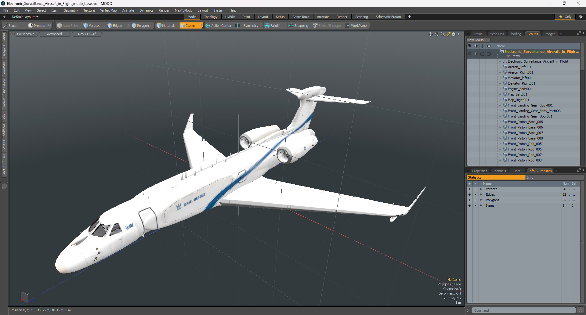The image size is (586, 315).
Task: Add Vertices statistic with plus button
Action: (x=469, y=189)
